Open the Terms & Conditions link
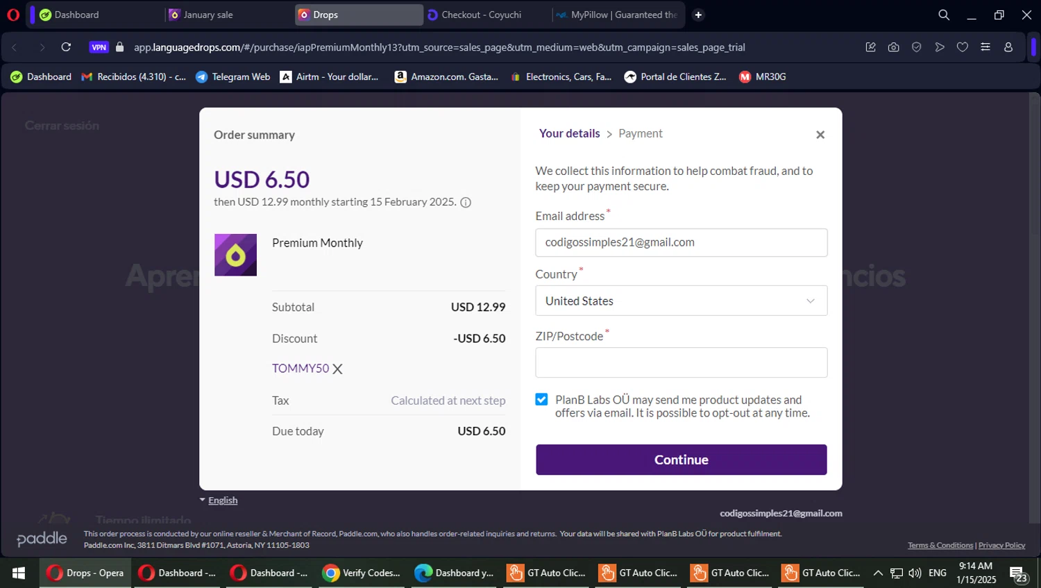This screenshot has width=1041, height=588. coord(940,545)
